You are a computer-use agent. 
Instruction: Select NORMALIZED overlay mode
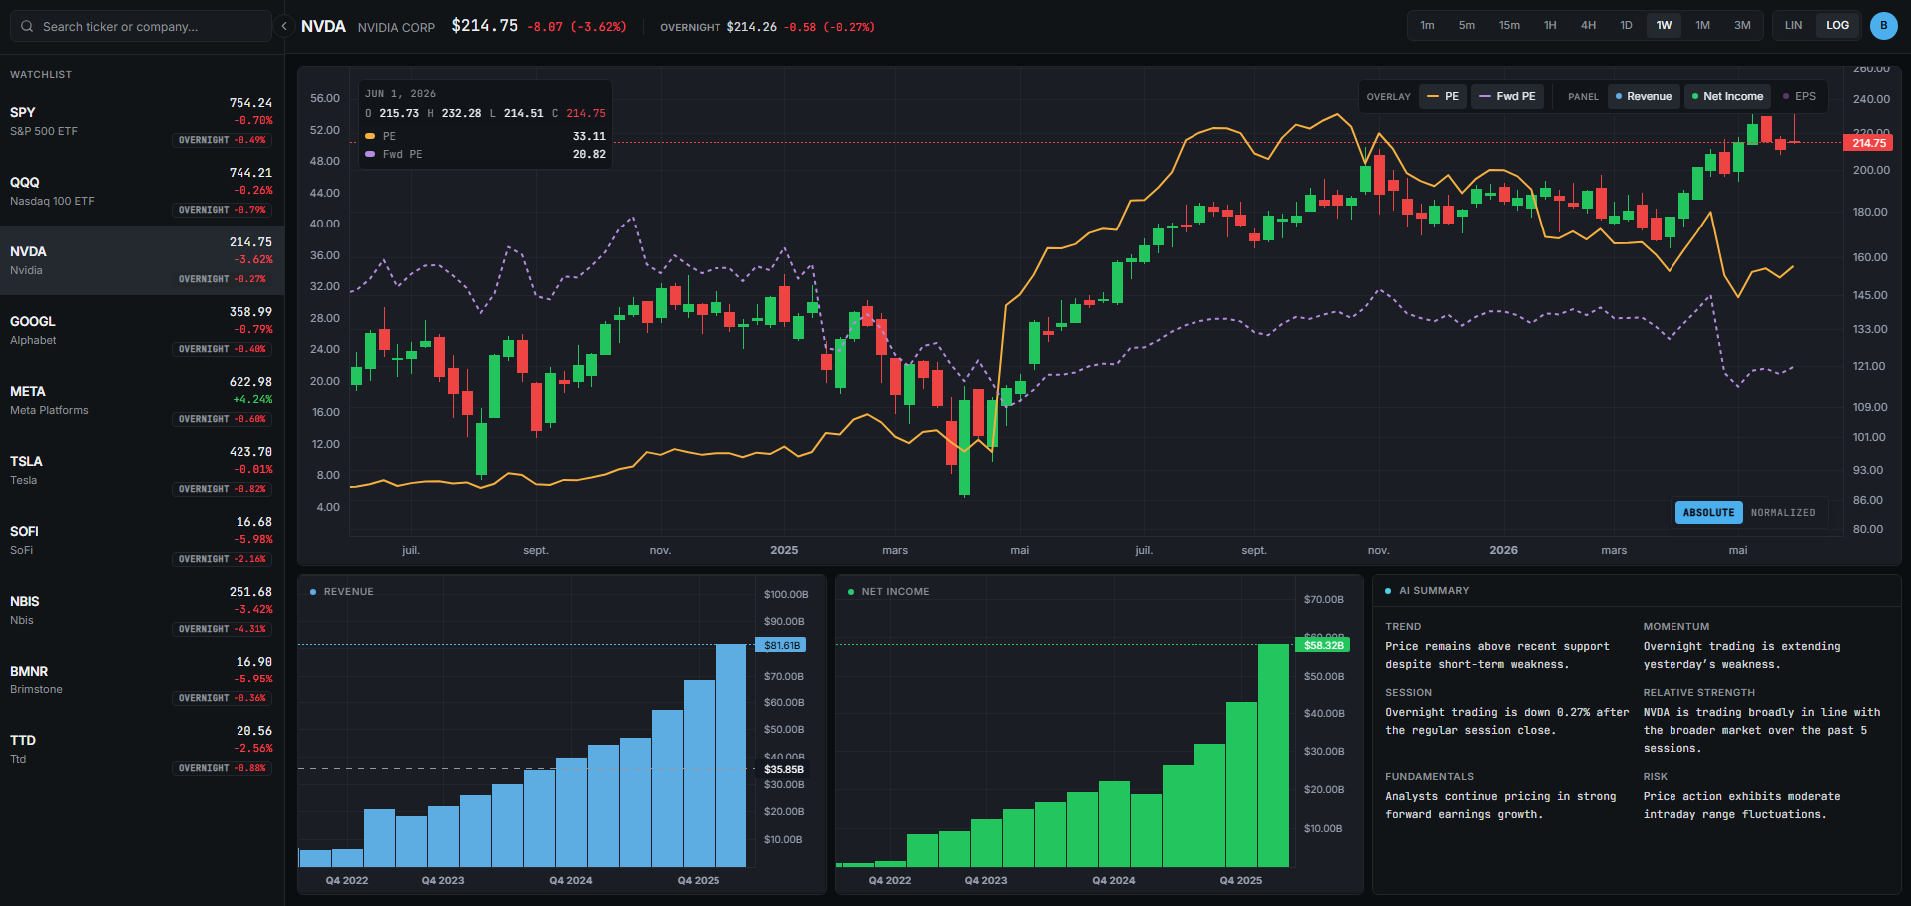[x=1783, y=513]
